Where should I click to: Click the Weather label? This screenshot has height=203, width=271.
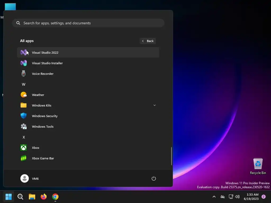38,95
